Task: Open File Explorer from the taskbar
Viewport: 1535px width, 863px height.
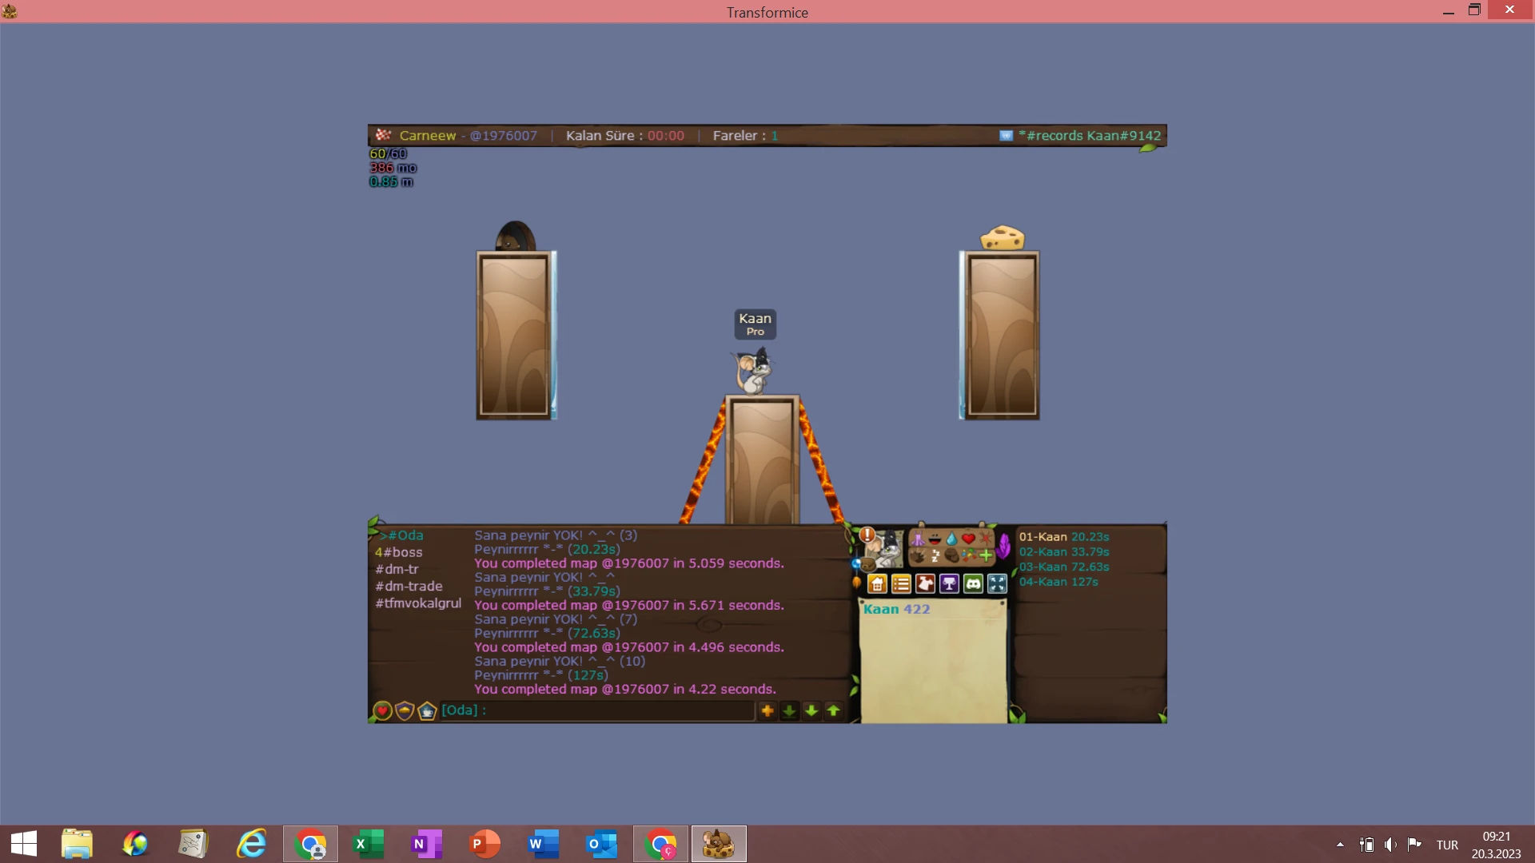Action: (x=77, y=844)
